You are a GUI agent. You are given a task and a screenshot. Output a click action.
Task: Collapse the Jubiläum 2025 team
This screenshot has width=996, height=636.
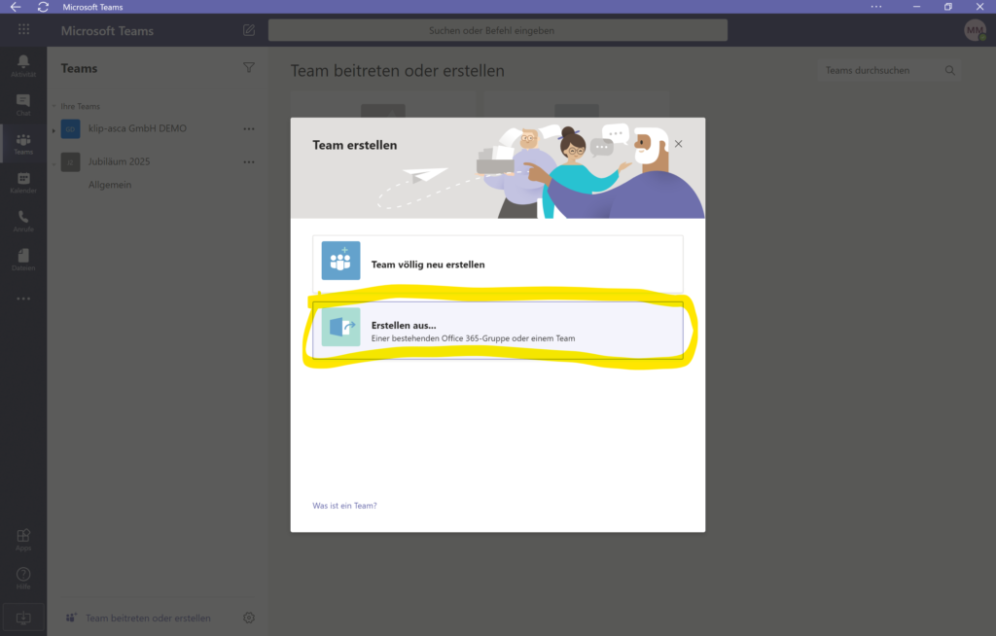click(54, 162)
